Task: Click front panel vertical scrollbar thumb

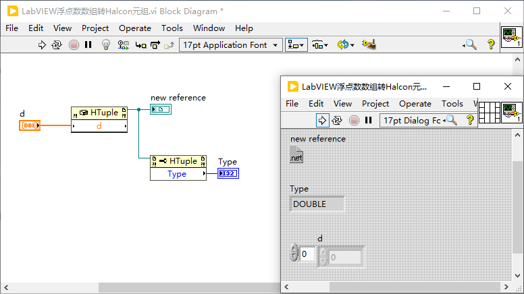Action: coord(517,208)
